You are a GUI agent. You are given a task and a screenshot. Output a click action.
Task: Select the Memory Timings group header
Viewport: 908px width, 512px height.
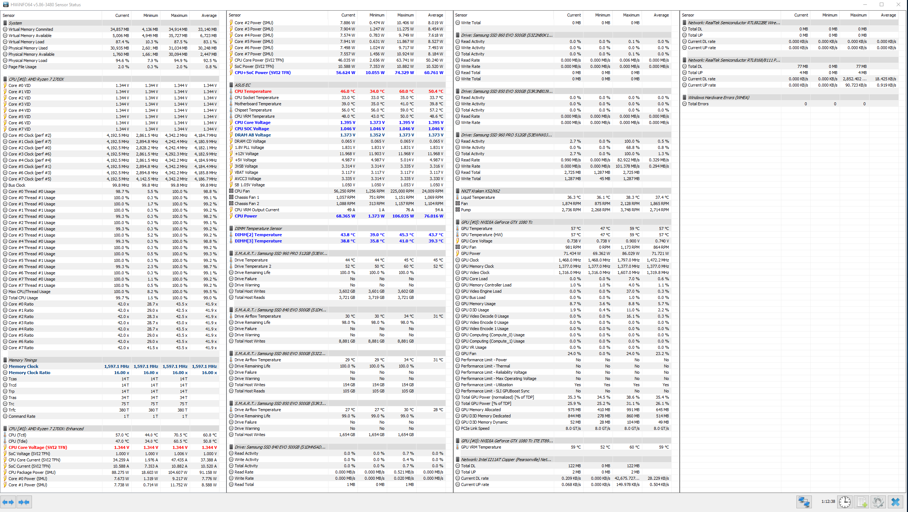[23, 360]
